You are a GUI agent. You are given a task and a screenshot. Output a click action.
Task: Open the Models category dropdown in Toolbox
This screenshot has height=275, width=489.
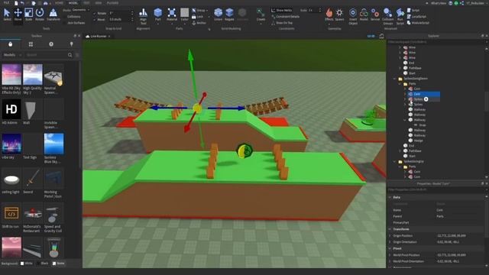pos(12,55)
